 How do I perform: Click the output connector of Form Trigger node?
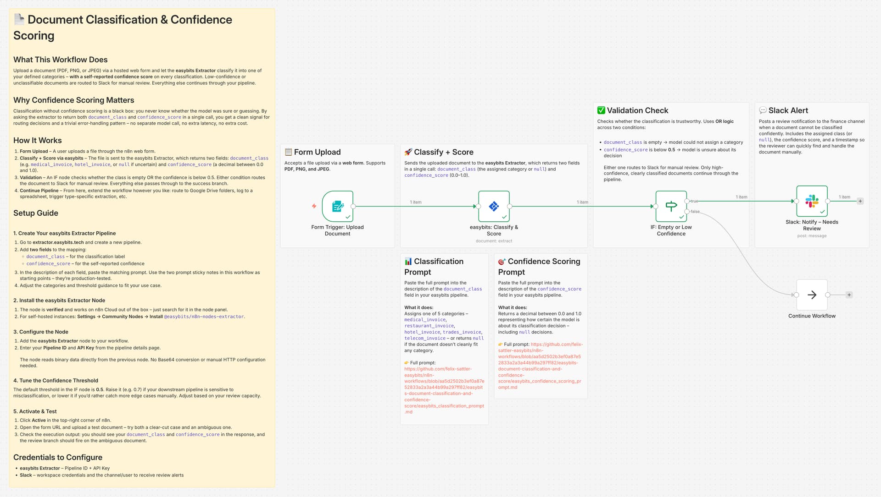click(353, 206)
